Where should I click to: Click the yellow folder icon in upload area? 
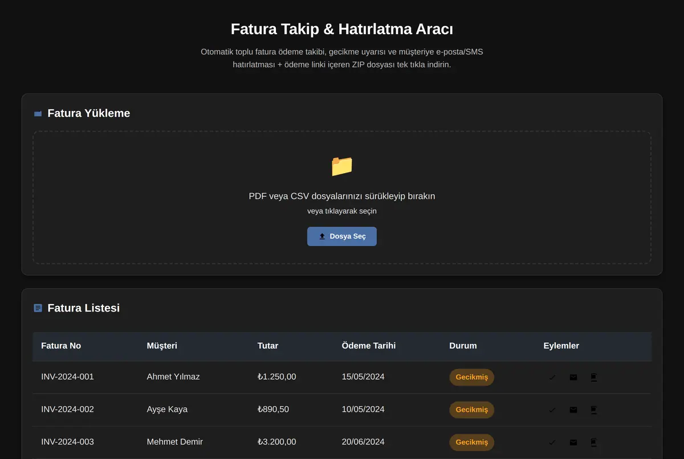[x=342, y=166]
